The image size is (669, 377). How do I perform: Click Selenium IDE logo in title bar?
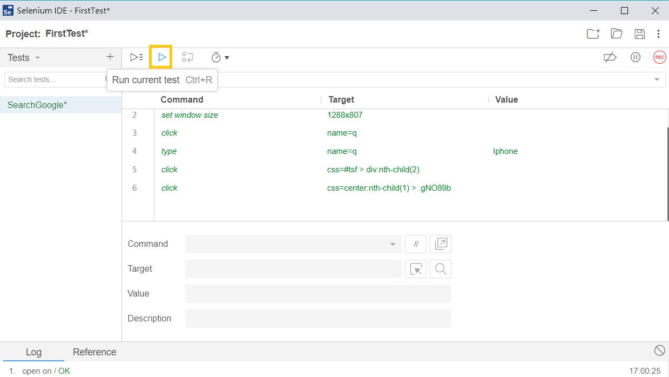pos(8,11)
